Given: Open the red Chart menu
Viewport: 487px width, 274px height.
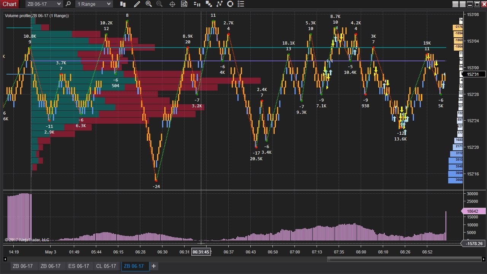Looking at the screenshot, I should pyautogui.click(x=10, y=4).
